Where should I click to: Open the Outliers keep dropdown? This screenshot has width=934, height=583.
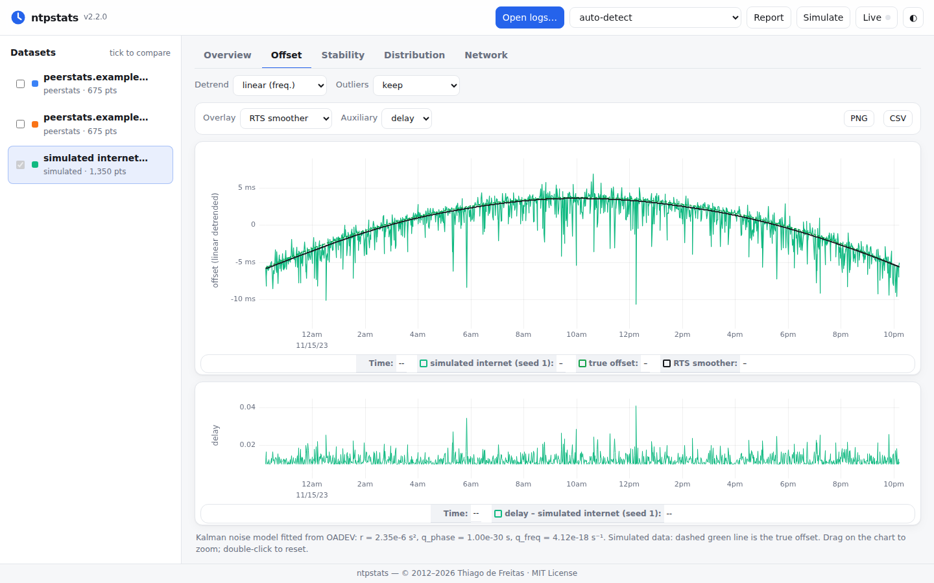tap(416, 86)
